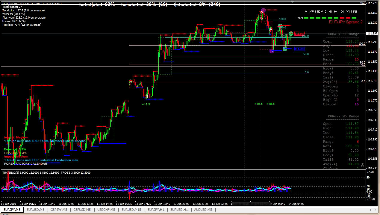Click the M30 timeframe label

(324, 11)
